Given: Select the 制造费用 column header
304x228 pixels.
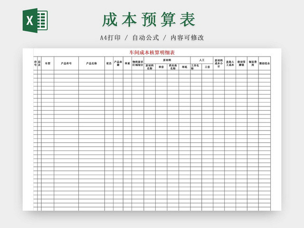Looking at the screenshot, I should click(253, 63).
